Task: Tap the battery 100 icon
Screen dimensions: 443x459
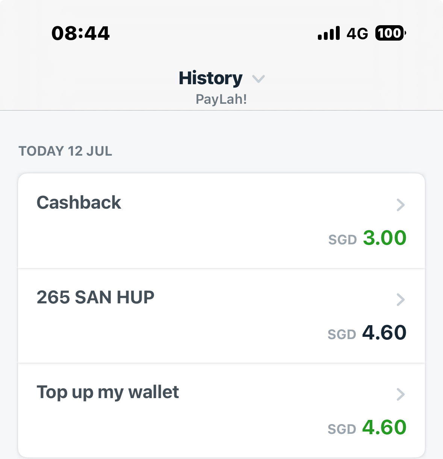Action: 391,33
